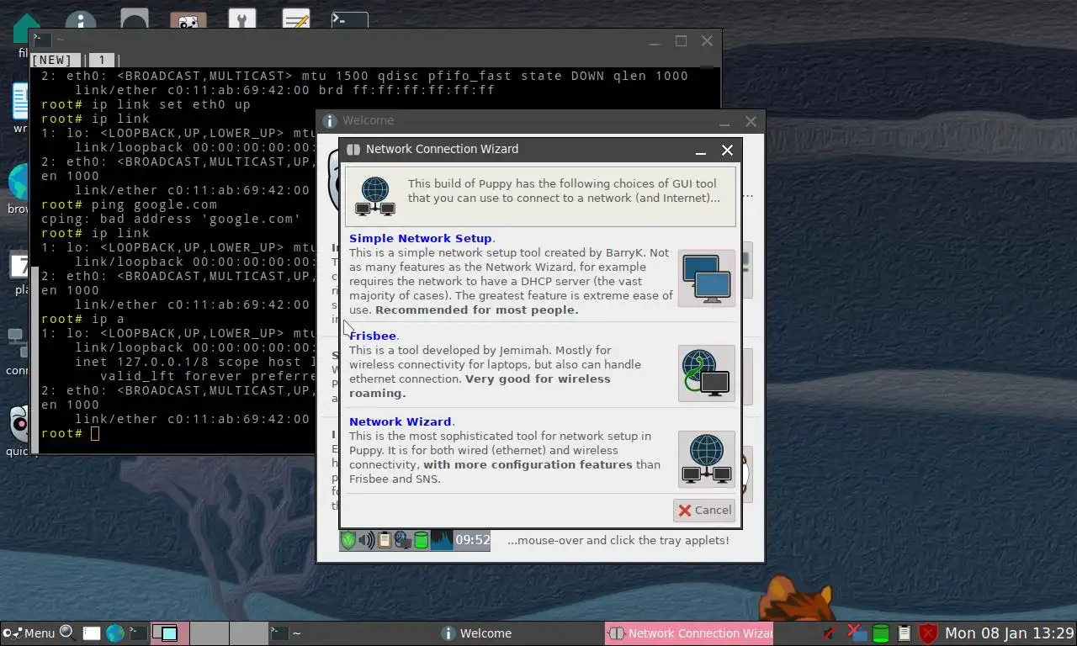This screenshot has width=1077, height=646.
Task: Click the Simple Network Setup heading link
Action: tap(420, 238)
